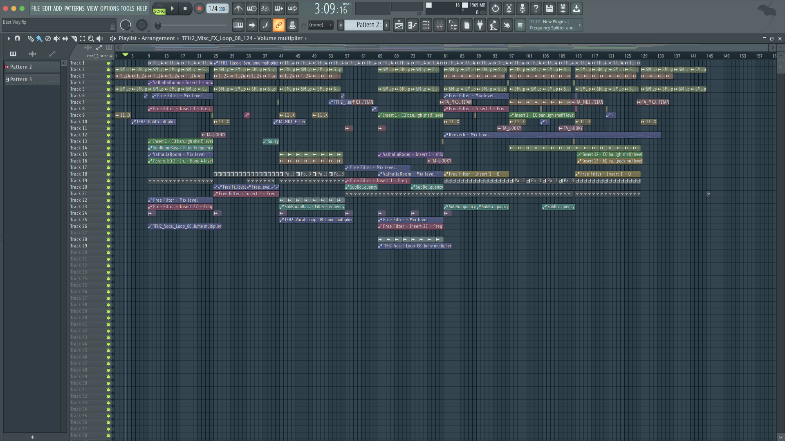Open the Pattern 2 selector dropdown
785x441 pixels.
pos(364,25)
